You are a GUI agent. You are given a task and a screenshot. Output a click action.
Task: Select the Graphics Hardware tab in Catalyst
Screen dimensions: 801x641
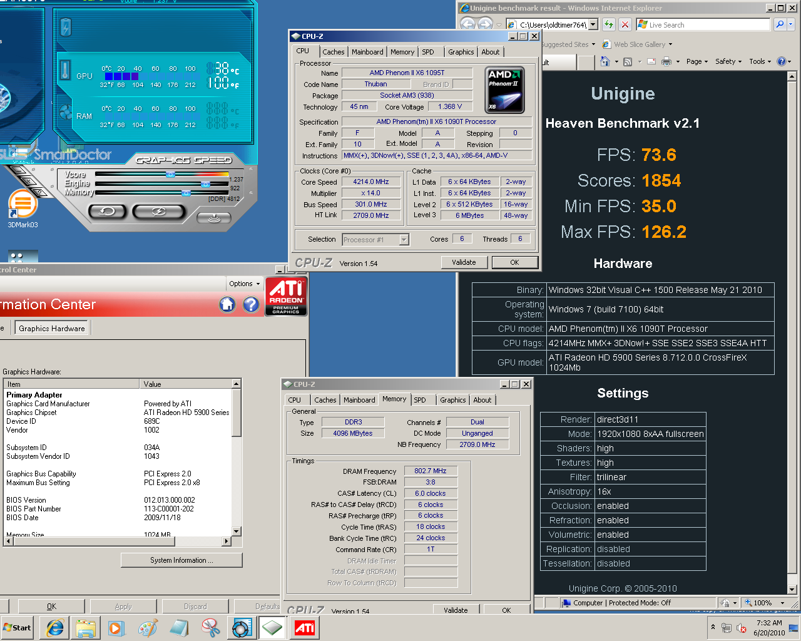pyautogui.click(x=52, y=328)
